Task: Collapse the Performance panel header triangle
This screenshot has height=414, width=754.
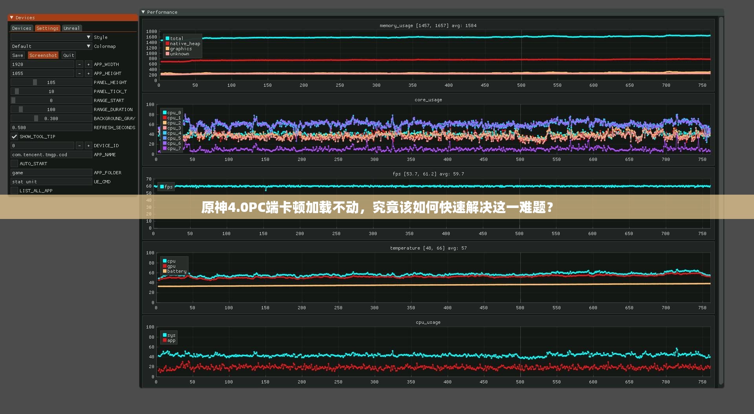Action: (143, 12)
